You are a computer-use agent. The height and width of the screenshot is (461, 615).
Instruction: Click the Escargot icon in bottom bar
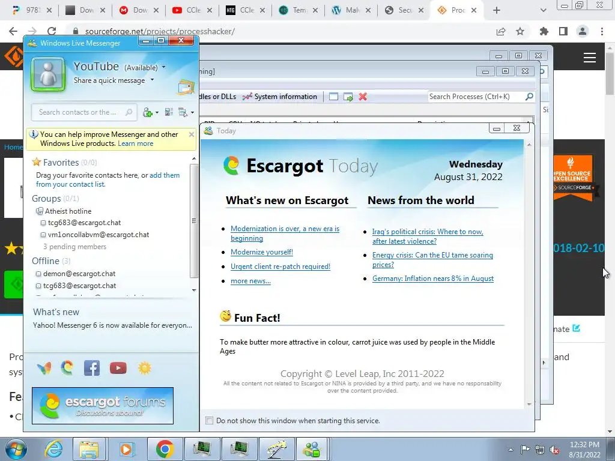(x=67, y=368)
